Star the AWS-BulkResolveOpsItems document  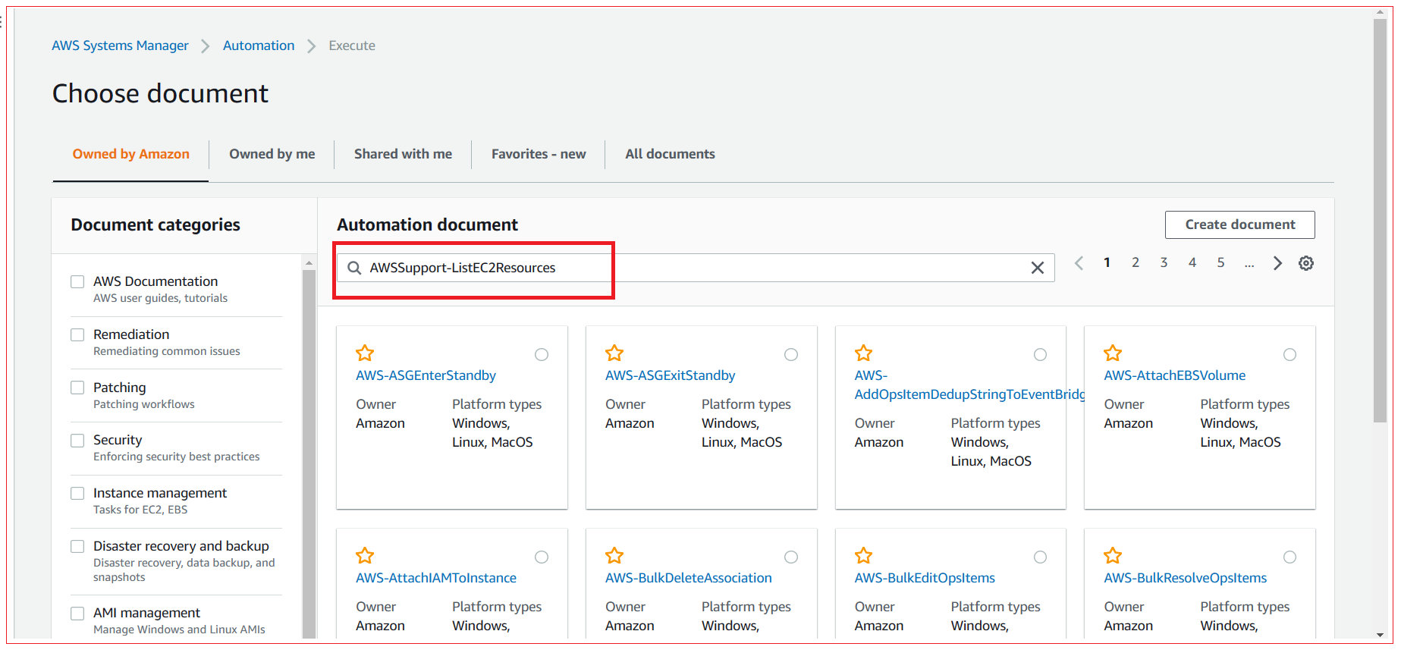pos(1113,556)
